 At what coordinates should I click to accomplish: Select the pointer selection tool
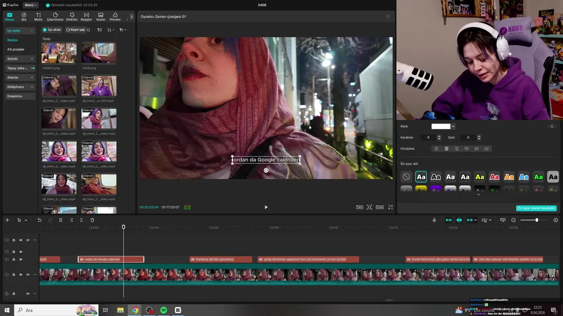click(x=19, y=220)
